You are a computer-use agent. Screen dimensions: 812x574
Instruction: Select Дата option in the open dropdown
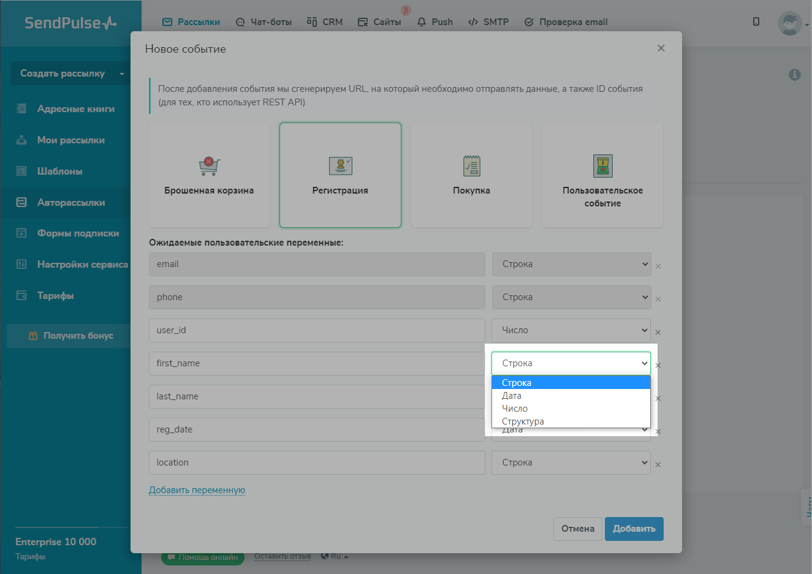[x=512, y=396]
